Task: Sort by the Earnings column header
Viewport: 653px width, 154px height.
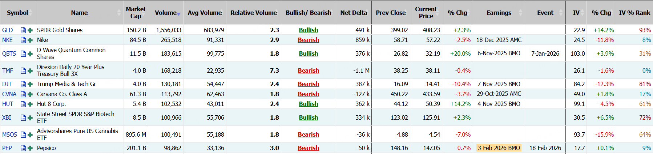Action: click(x=499, y=13)
